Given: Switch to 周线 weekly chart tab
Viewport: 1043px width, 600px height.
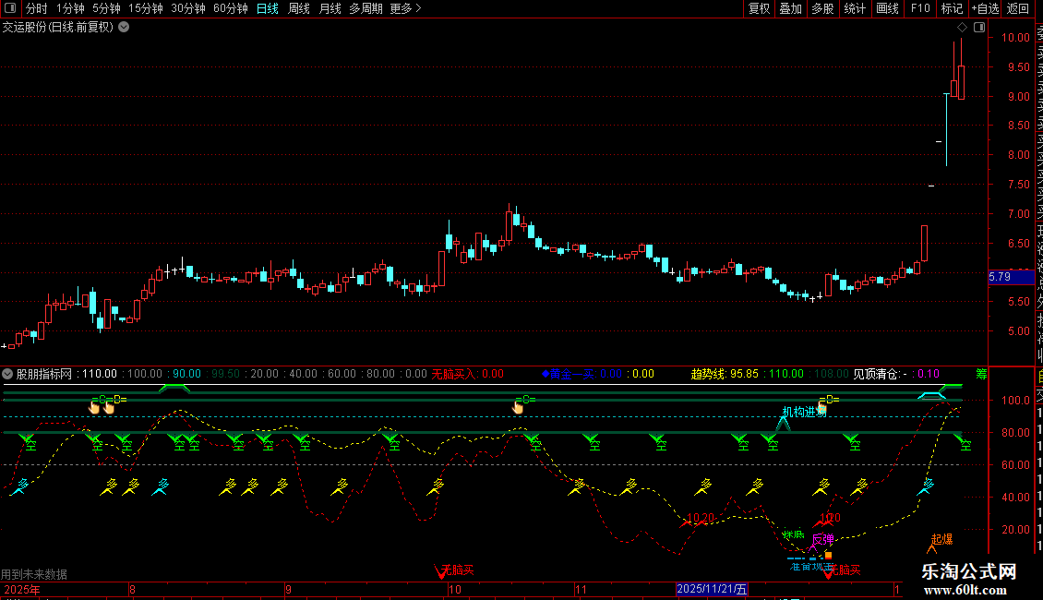Looking at the screenshot, I should pyautogui.click(x=299, y=8).
